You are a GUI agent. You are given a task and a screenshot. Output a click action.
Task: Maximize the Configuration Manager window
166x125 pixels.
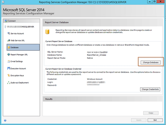(x=154, y=1)
